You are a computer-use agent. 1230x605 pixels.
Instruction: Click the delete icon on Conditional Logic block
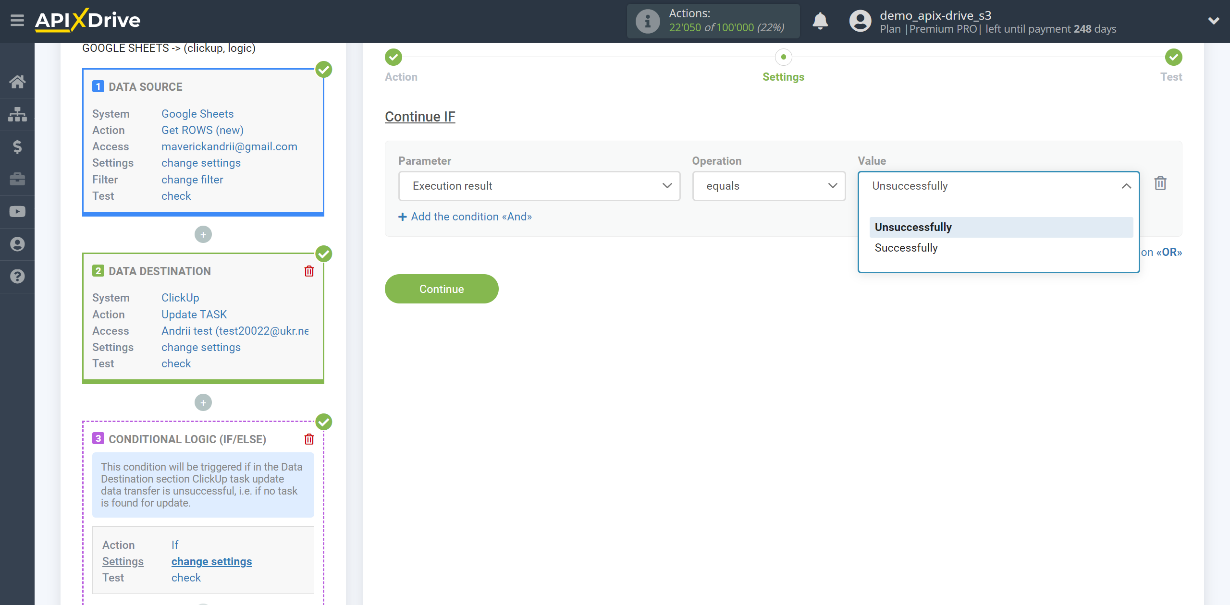coord(310,439)
